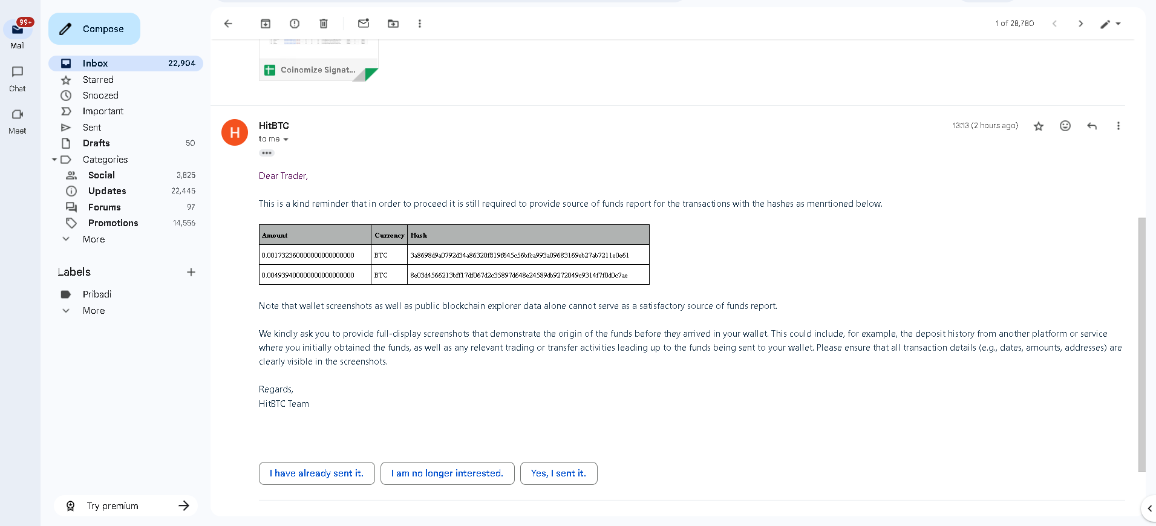Screen dimensions: 1156x526
Task: Click the HitBTC sender name
Action: pyautogui.click(x=274, y=126)
